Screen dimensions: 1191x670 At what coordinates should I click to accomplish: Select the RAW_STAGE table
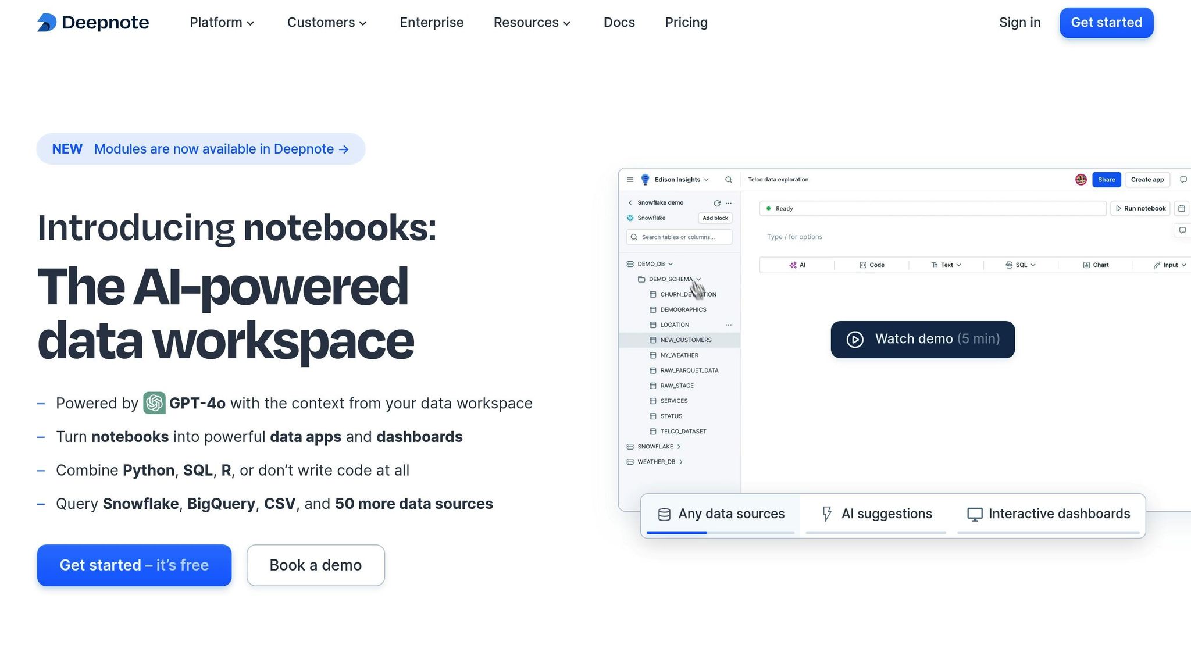[x=676, y=386]
